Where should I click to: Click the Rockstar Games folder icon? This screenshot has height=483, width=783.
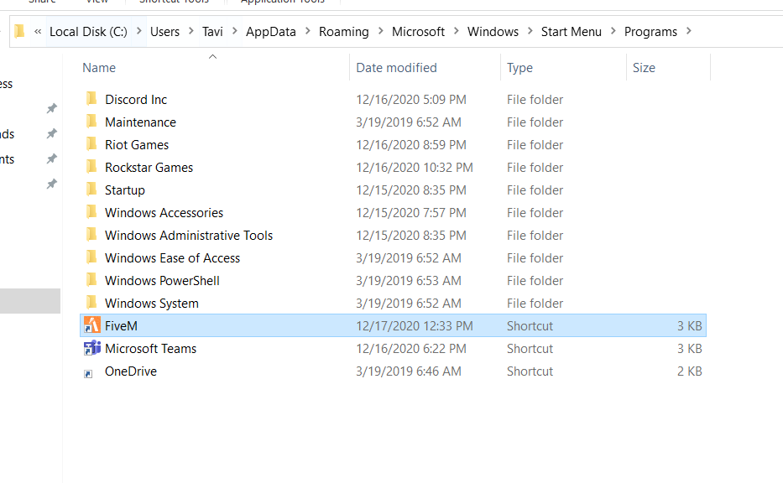[x=91, y=168]
